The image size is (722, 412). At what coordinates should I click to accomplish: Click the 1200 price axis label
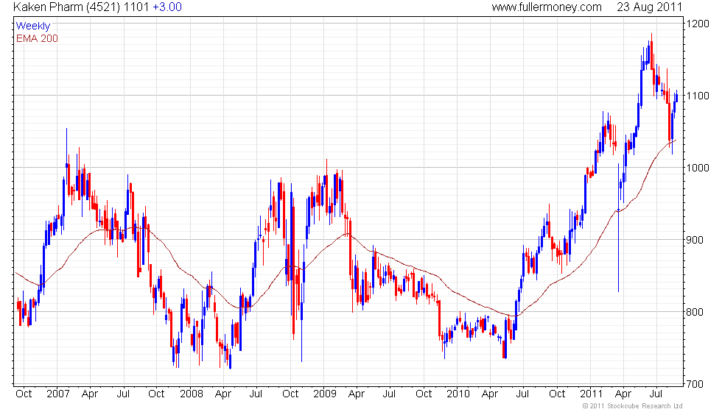point(698,24)
